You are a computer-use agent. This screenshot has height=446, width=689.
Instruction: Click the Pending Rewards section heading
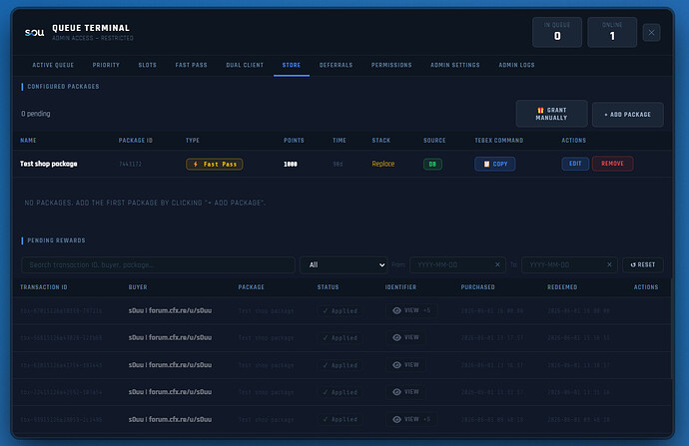56,240
